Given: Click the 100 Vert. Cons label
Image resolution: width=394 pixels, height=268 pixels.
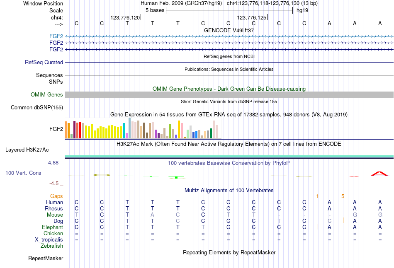Looking at the screenshot, I should tap(23, 173).
